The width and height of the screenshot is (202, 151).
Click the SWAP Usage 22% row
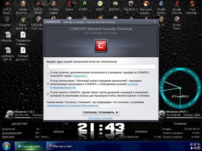tap(21, 137)
